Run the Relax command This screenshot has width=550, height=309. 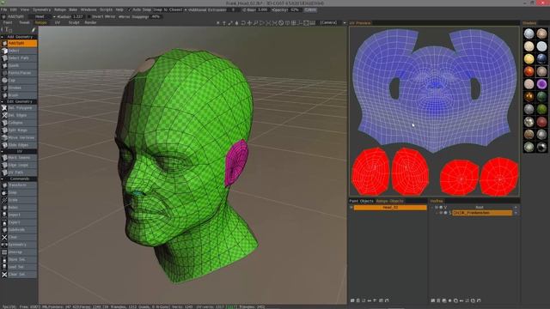pos(19,208)
